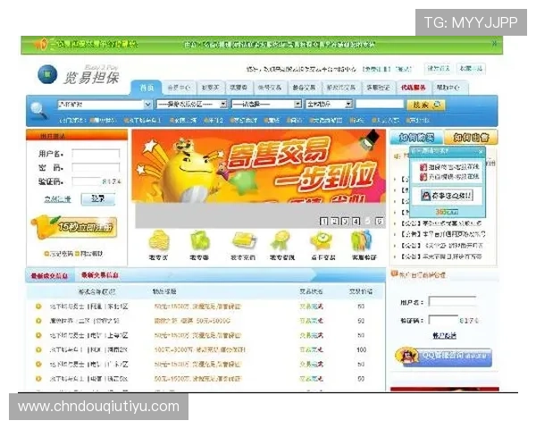Open the 帮助中心 tab
The height and width of the screenshot is (429, 536).
pos(448,88)
